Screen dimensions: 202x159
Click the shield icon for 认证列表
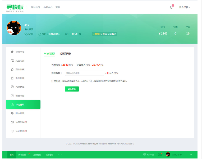[x=12, y=131]
